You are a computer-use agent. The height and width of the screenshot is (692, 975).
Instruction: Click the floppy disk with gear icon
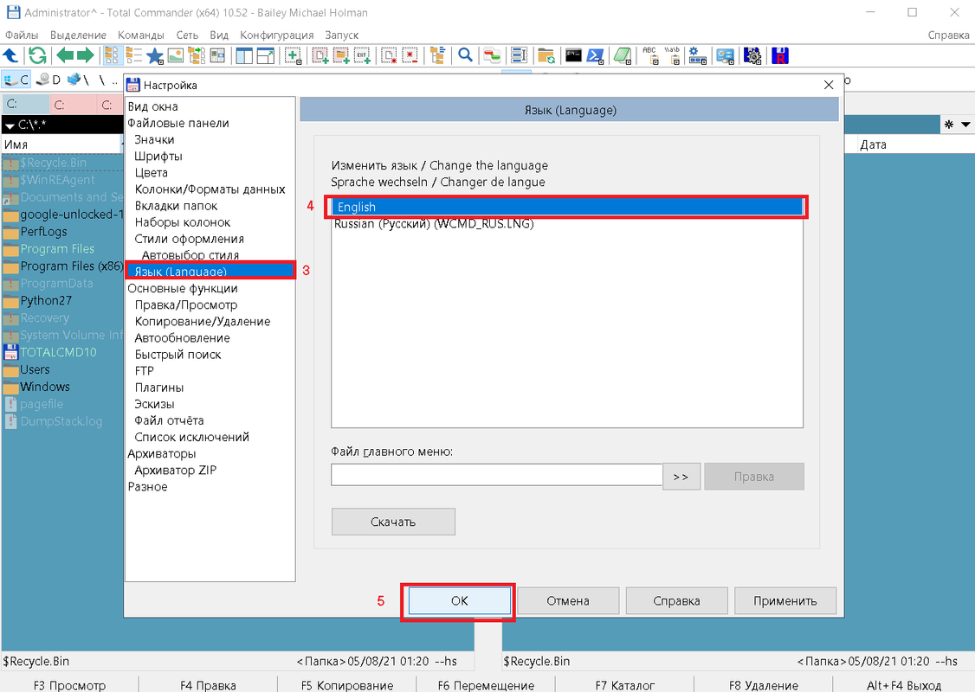(752, 56)
